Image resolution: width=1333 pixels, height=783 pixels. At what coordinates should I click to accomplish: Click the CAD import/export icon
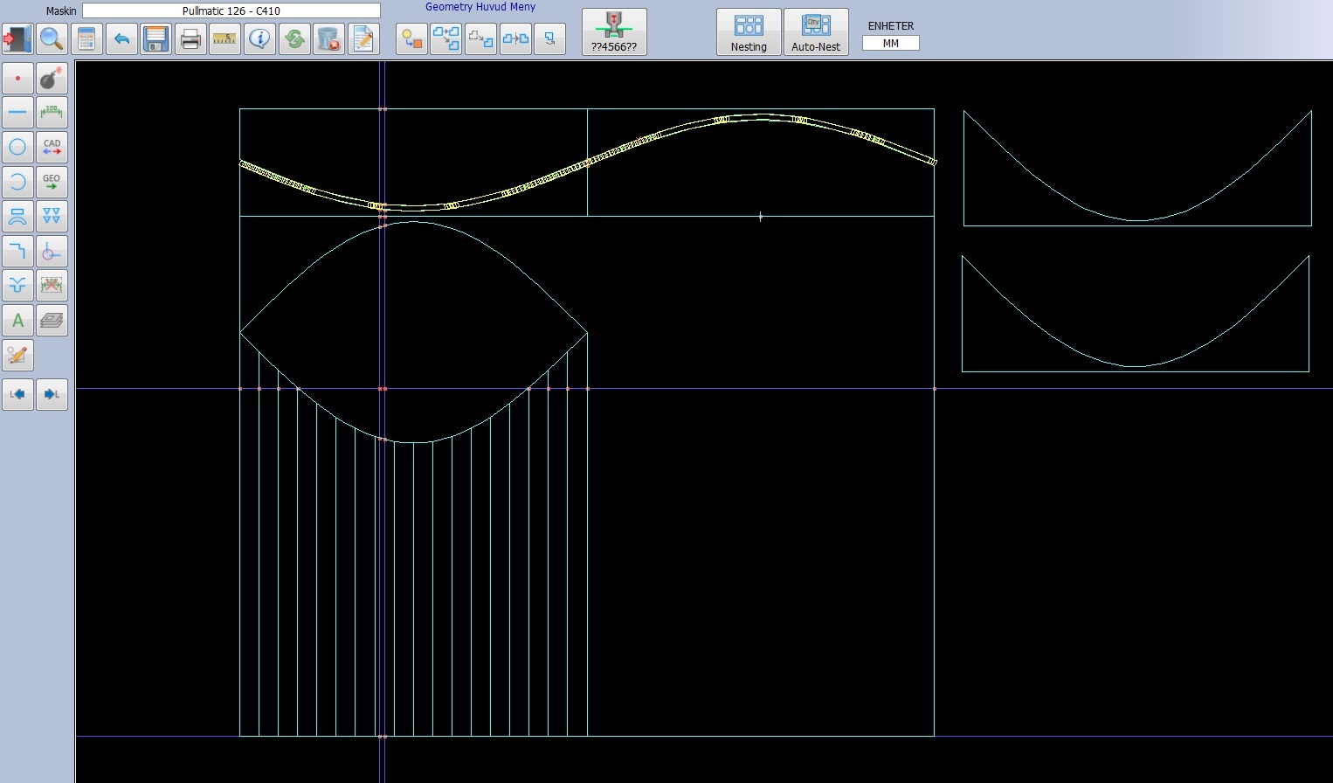(x=52, y=147)
